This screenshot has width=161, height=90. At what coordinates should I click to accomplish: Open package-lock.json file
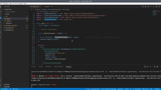11,25
